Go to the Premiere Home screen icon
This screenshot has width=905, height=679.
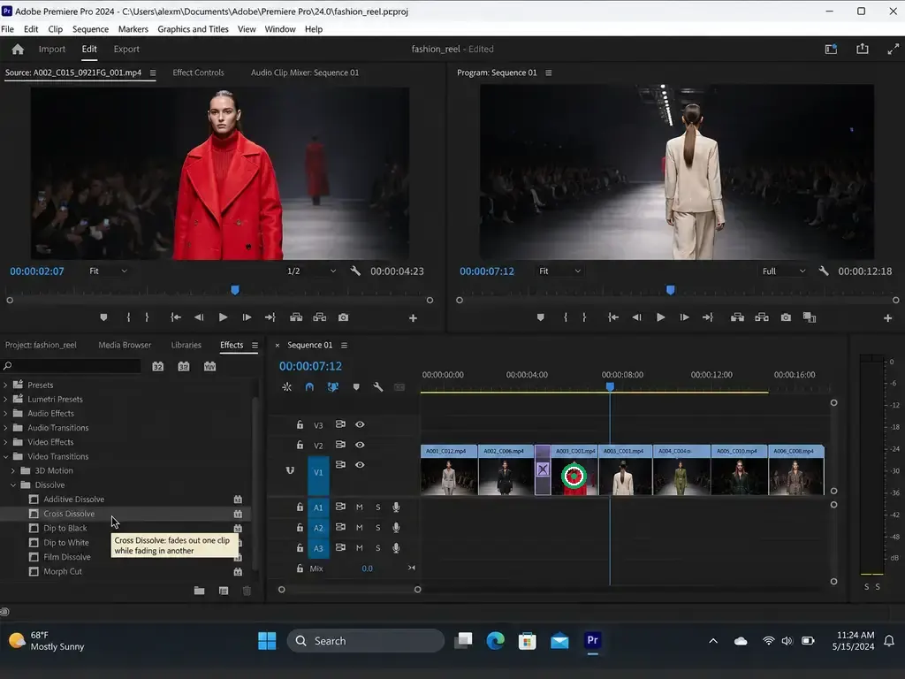(18, 50)
